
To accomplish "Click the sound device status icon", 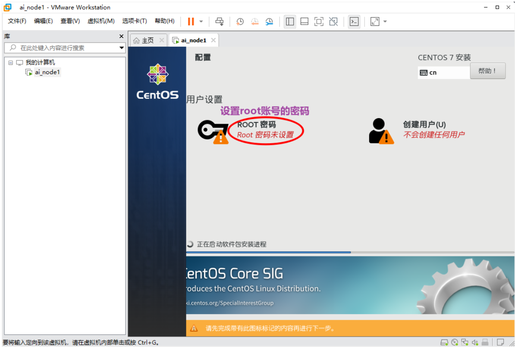I will coord(476,342).
